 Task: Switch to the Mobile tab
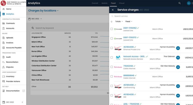coord(104,3)
